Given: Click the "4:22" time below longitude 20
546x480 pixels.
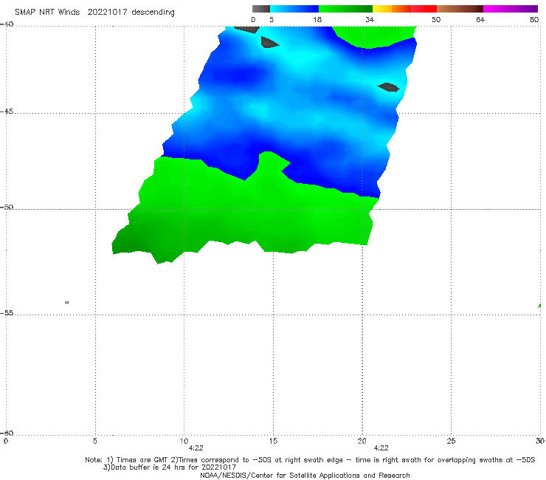Looking at the screenshot, I should 381,448.
